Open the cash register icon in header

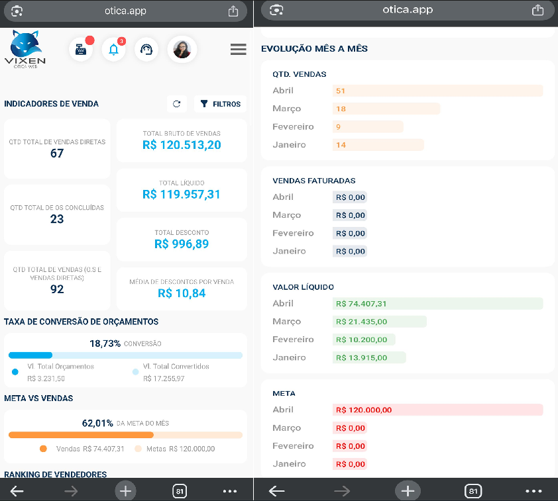[81, 50]
